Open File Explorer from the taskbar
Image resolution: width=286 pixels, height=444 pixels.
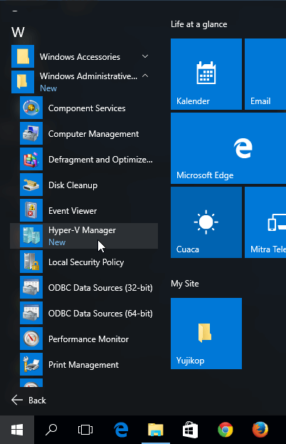click(156, 430)
